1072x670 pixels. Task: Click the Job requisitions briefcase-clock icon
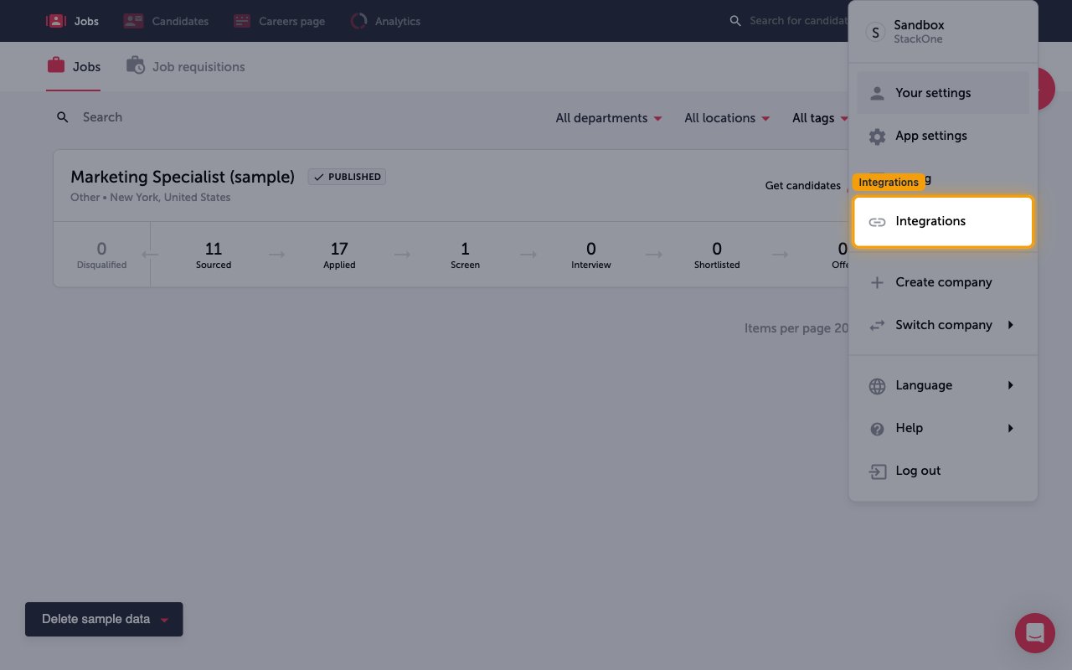(135, 64)
